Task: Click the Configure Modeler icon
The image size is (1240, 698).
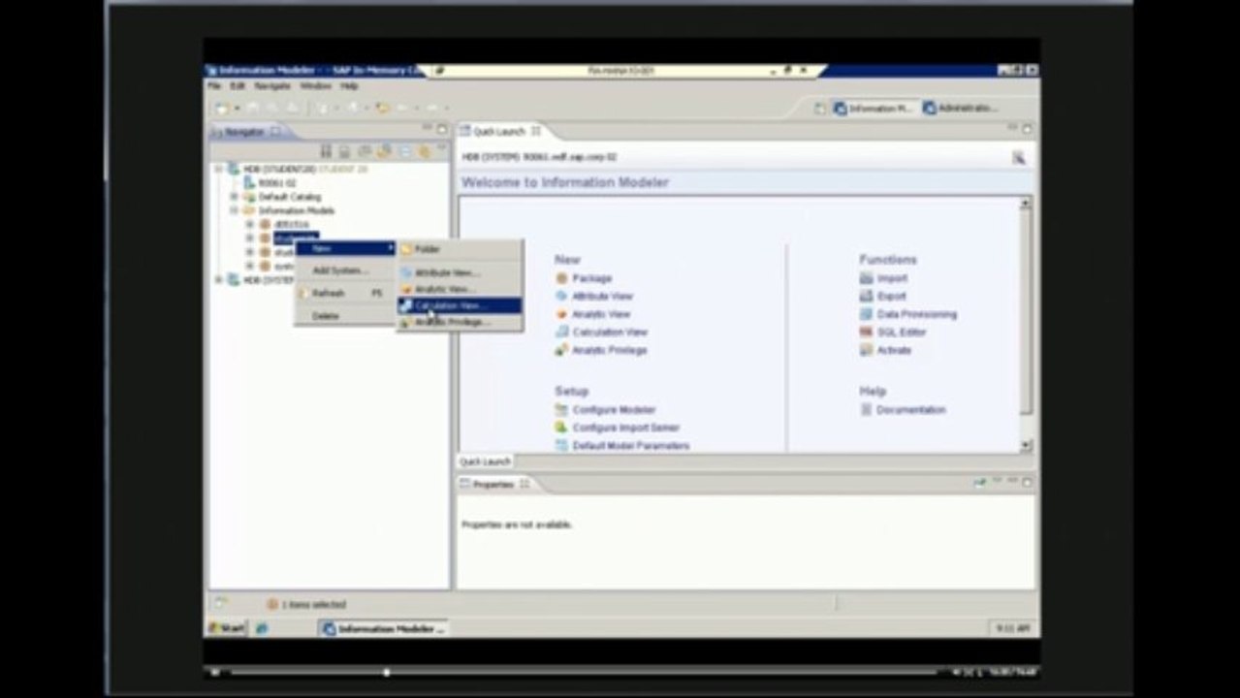Action: pyautogui.click(x=561, y=410)
